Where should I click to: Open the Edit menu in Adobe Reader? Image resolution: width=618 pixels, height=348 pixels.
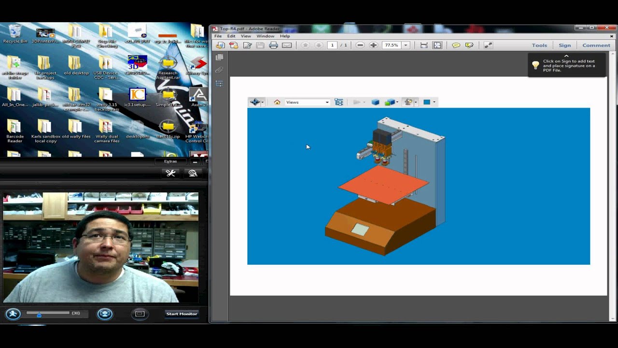(231, 36)
